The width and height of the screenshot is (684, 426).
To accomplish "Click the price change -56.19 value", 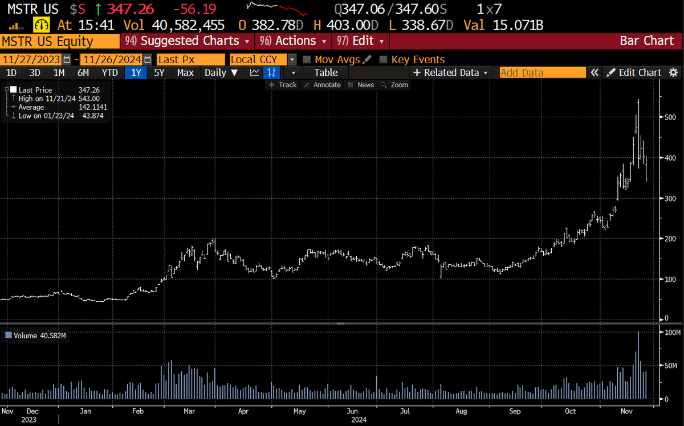I will [x=194, y=9].
